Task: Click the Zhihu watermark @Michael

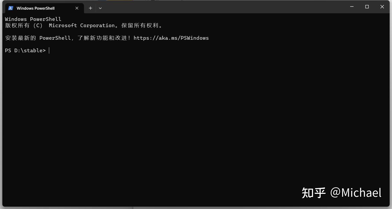Action: 341,193
